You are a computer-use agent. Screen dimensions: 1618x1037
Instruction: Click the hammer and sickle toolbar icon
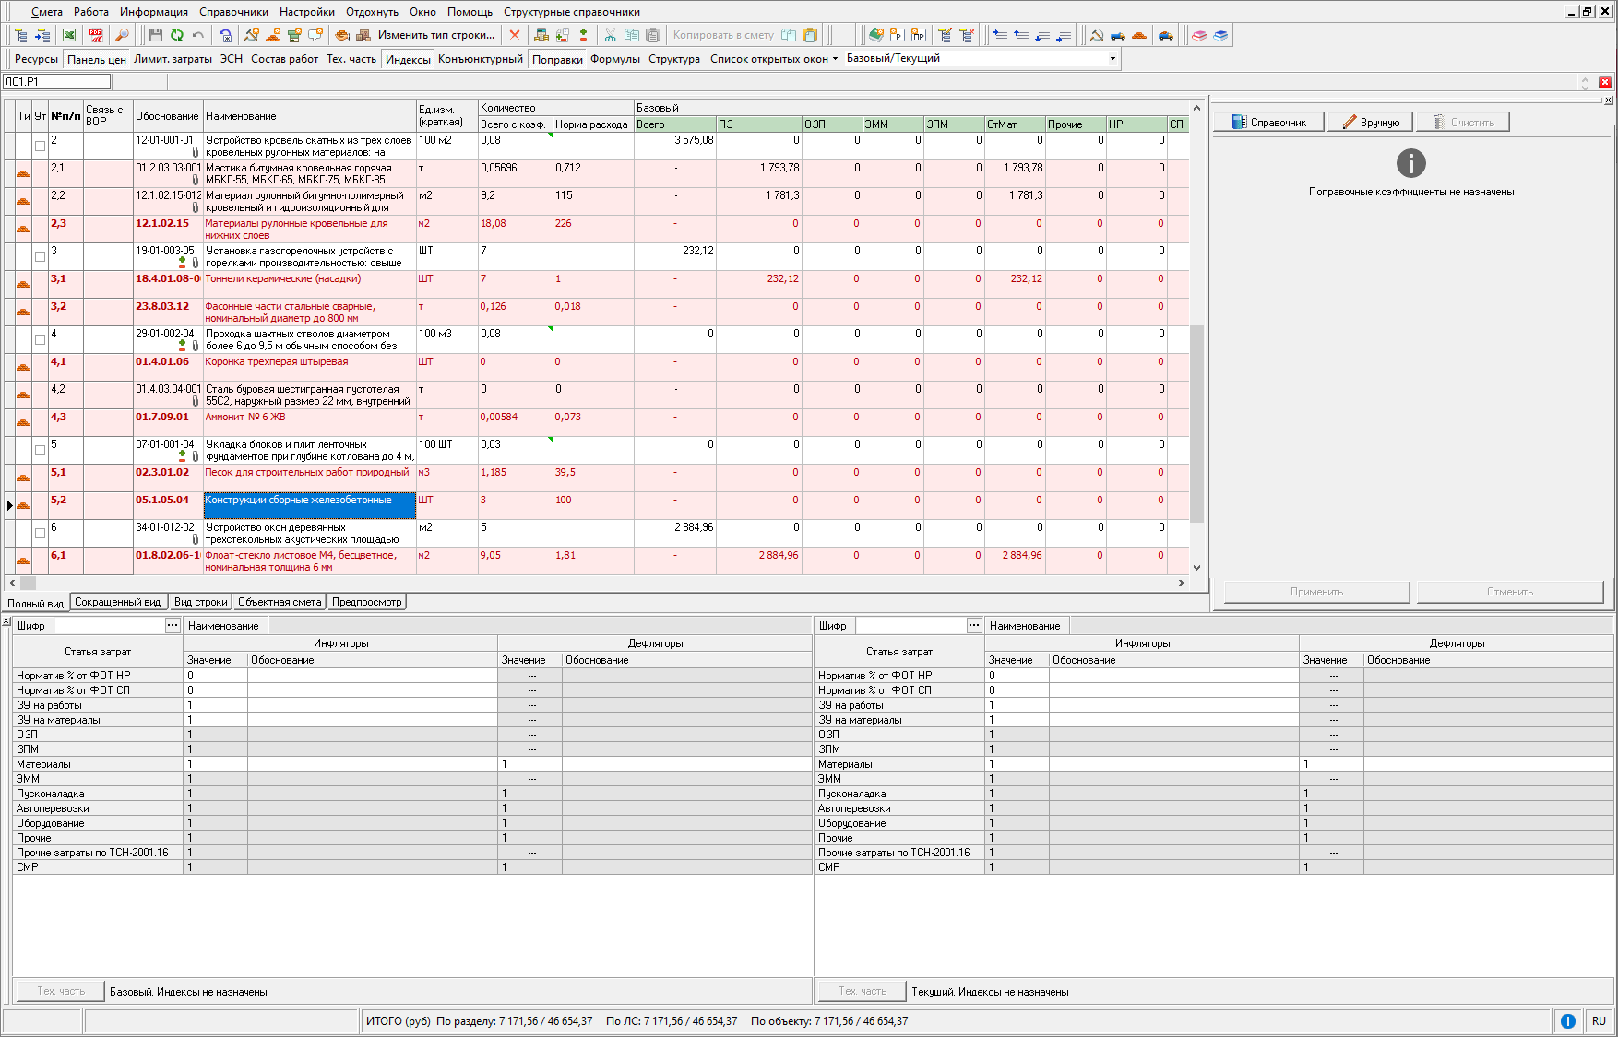(x=1096, y=35)
